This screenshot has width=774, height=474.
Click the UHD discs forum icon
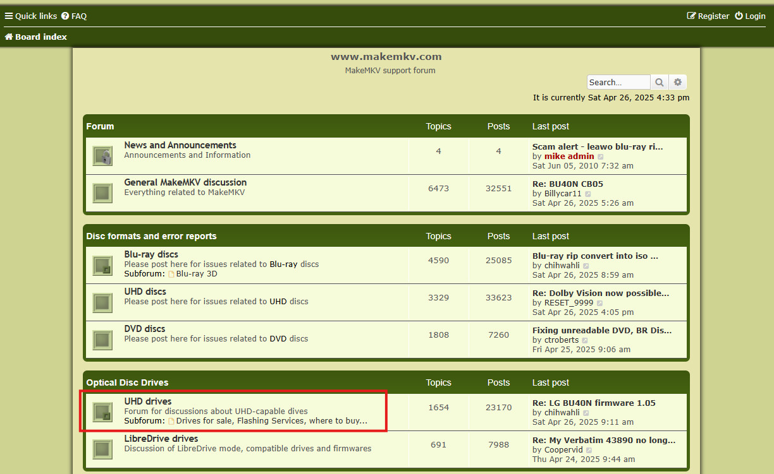coord(102,302)
